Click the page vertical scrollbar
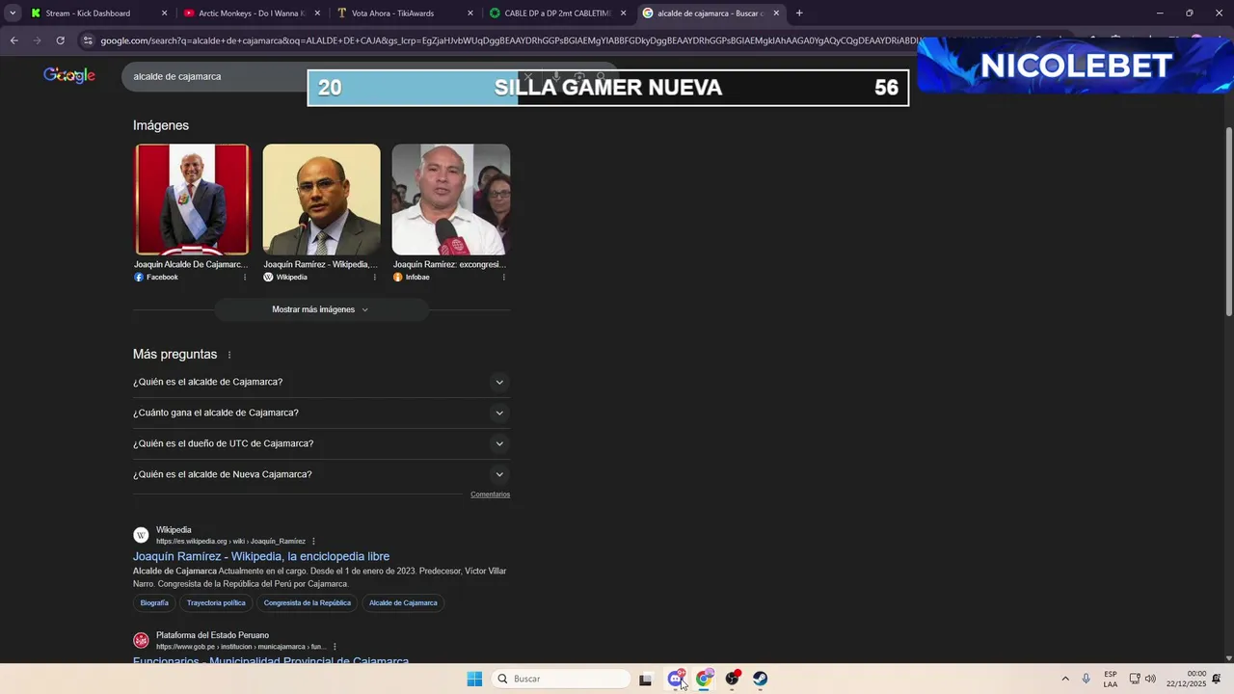This screenshot has width=1234, height=694. [x=1228, y=222]
